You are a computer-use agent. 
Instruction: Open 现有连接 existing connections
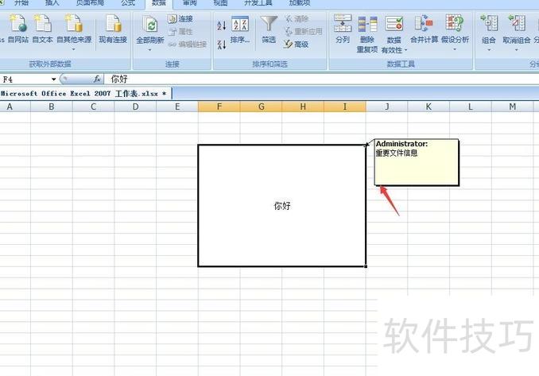(113, 29)
